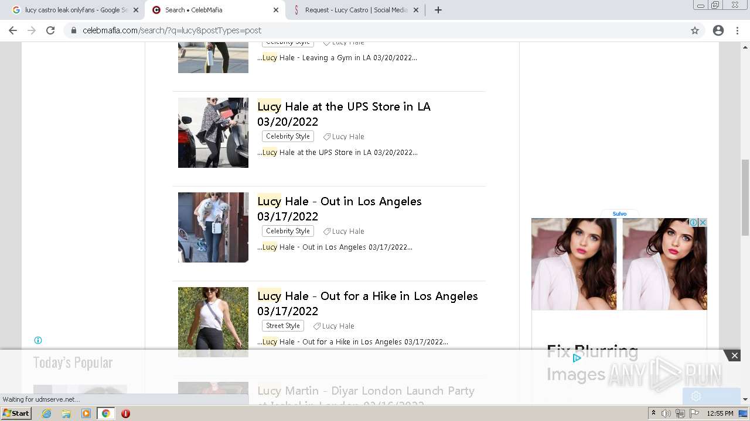Open media player from taskbar

(x=86, y=413)
